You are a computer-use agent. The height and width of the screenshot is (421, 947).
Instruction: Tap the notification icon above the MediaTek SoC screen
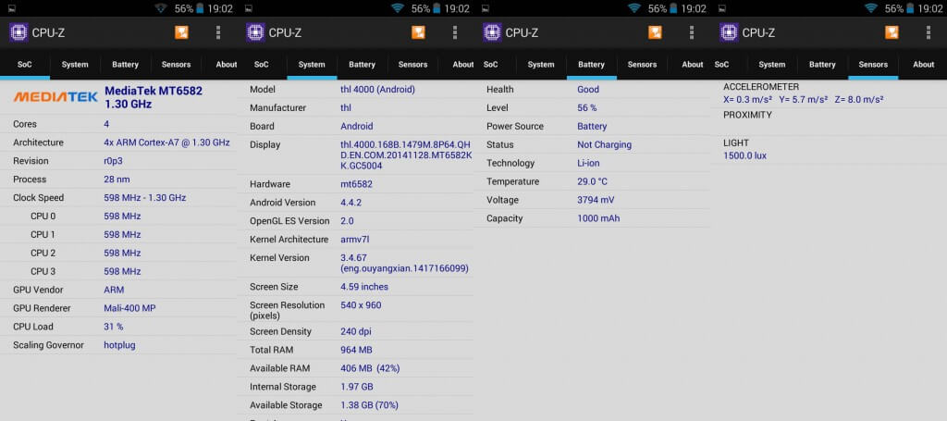coord(13,8)
